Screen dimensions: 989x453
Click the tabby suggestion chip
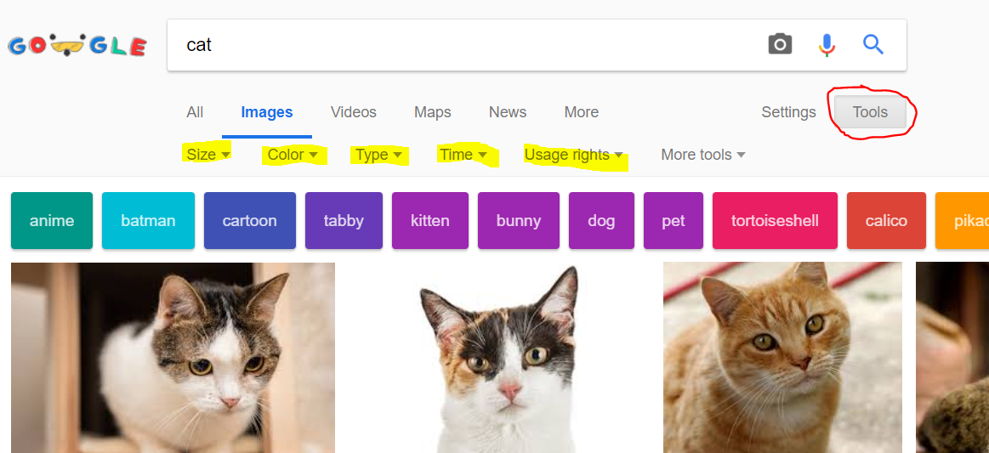[x=344, y=220]
